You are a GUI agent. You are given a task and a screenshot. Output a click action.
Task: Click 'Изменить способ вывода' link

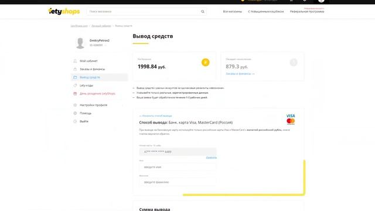coord(155,116)
